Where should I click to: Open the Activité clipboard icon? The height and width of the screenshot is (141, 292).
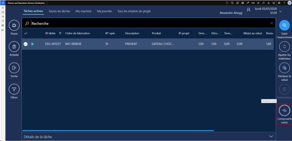[x=14, y=47]
